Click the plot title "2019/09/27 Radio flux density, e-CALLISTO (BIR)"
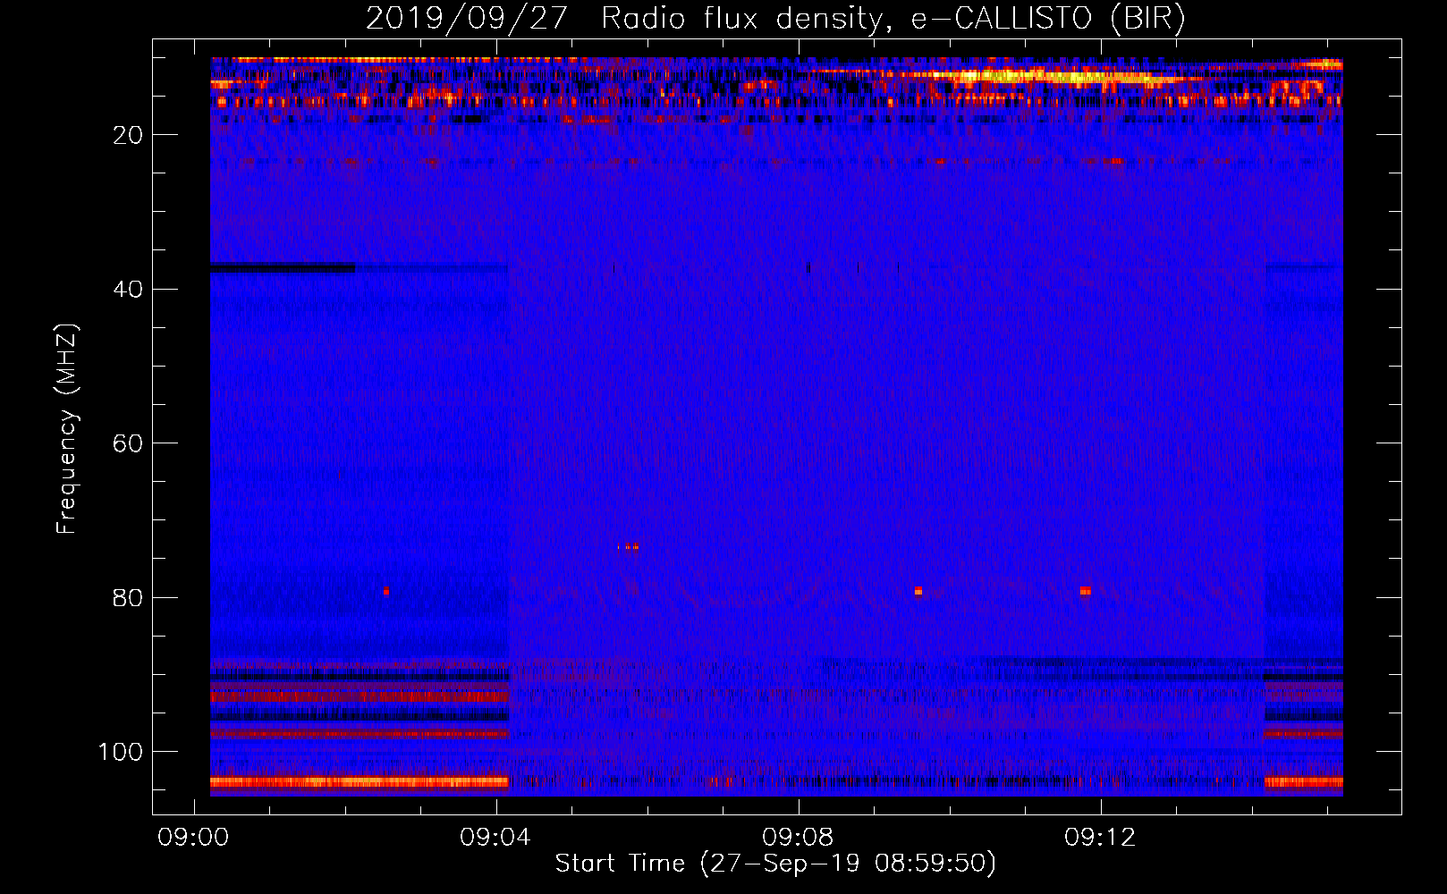This screenshot has height=894, width=1447. pyautogui.click(x=775, y=18)
